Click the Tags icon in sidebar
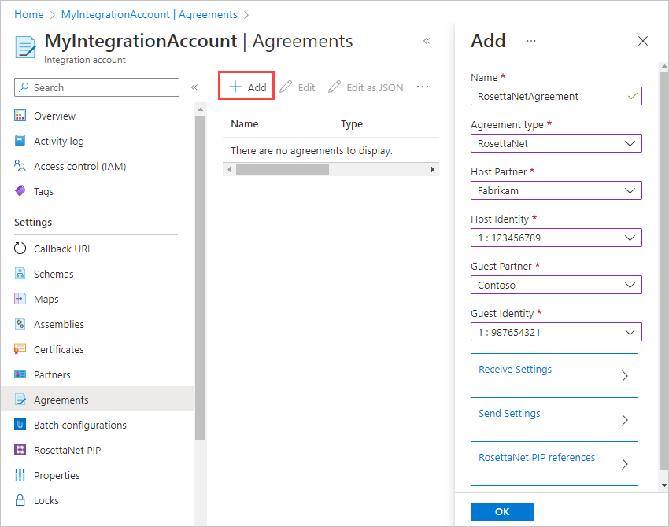The height and width of the screenshot is (527, 669). click(x=20, y=191)
